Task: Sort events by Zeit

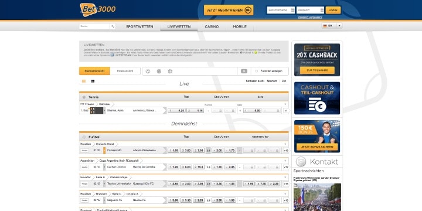Action: (284, 81)
